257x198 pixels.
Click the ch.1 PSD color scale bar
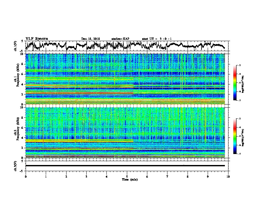(235, 83)
